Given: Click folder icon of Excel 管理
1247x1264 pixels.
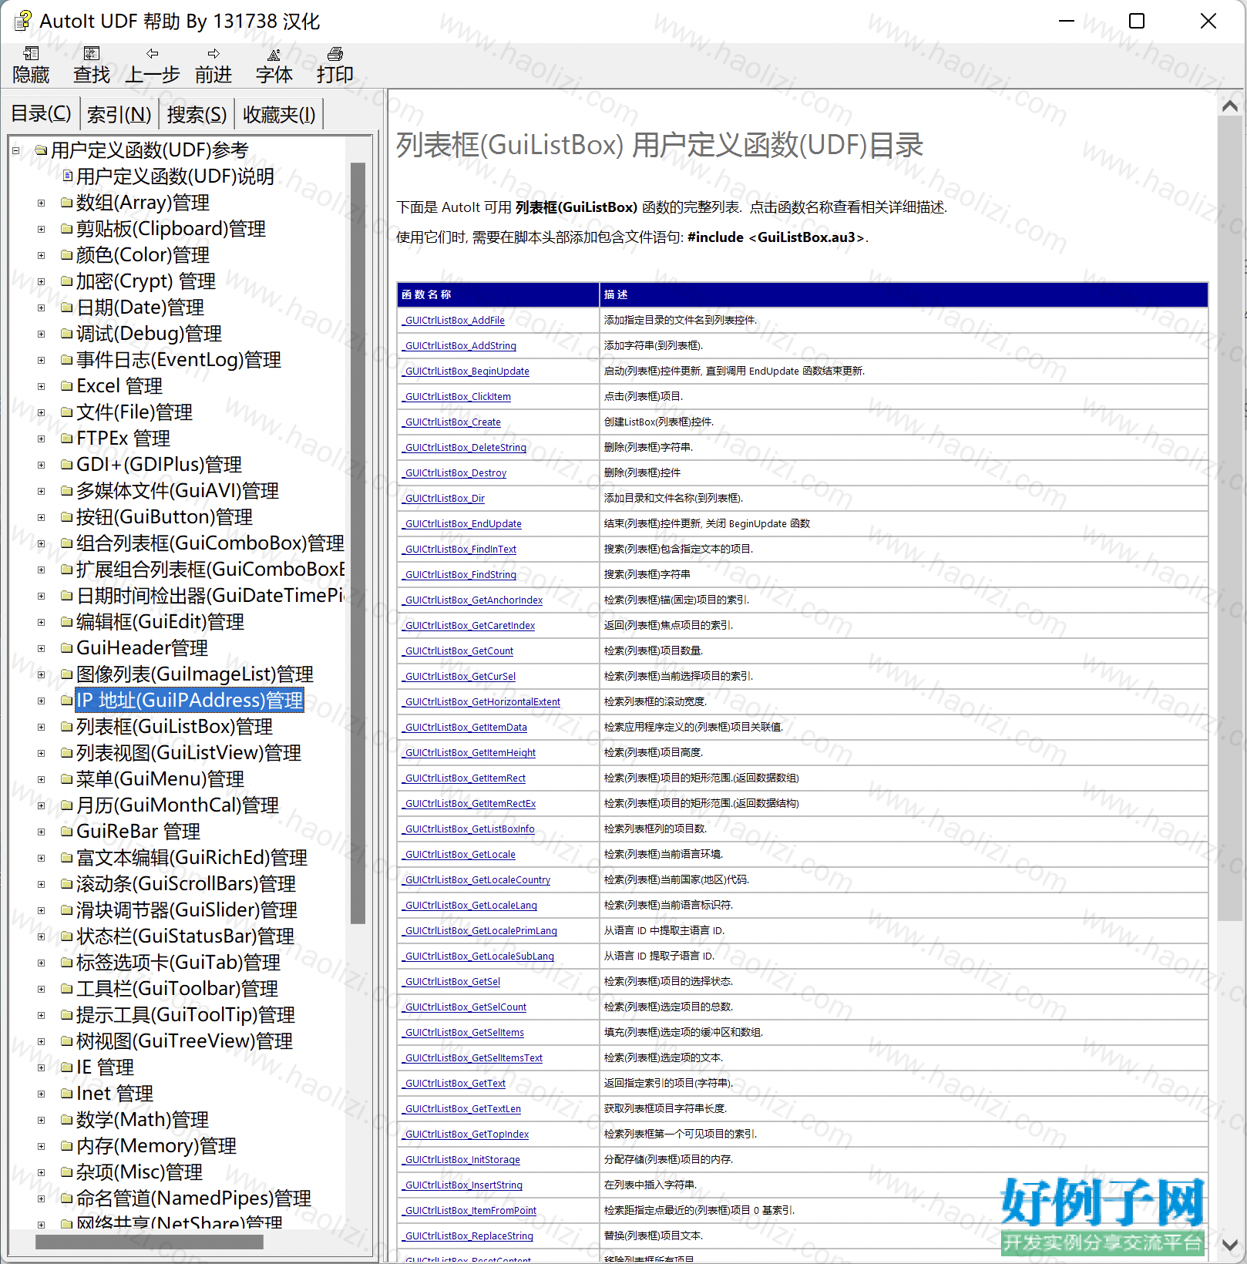Looking at the screenshot, I should [x=67, y=387].
